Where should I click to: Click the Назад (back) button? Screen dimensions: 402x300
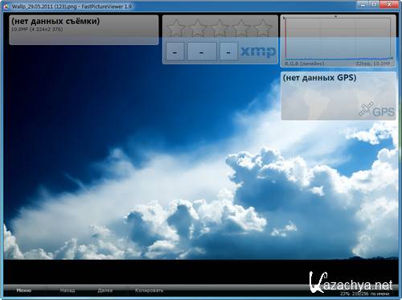click(x=68, y=290)
